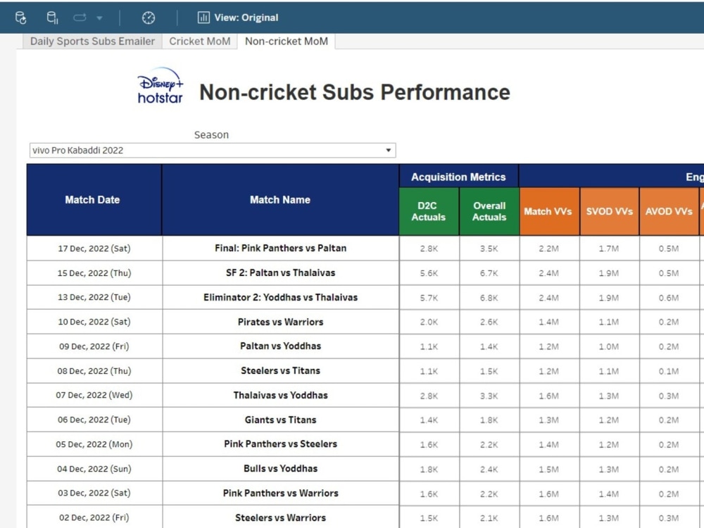Image resolution: width=704 pixels, height=528 pixels.
Task: Expand the Season selector arrow
Action: pos(389,150)
